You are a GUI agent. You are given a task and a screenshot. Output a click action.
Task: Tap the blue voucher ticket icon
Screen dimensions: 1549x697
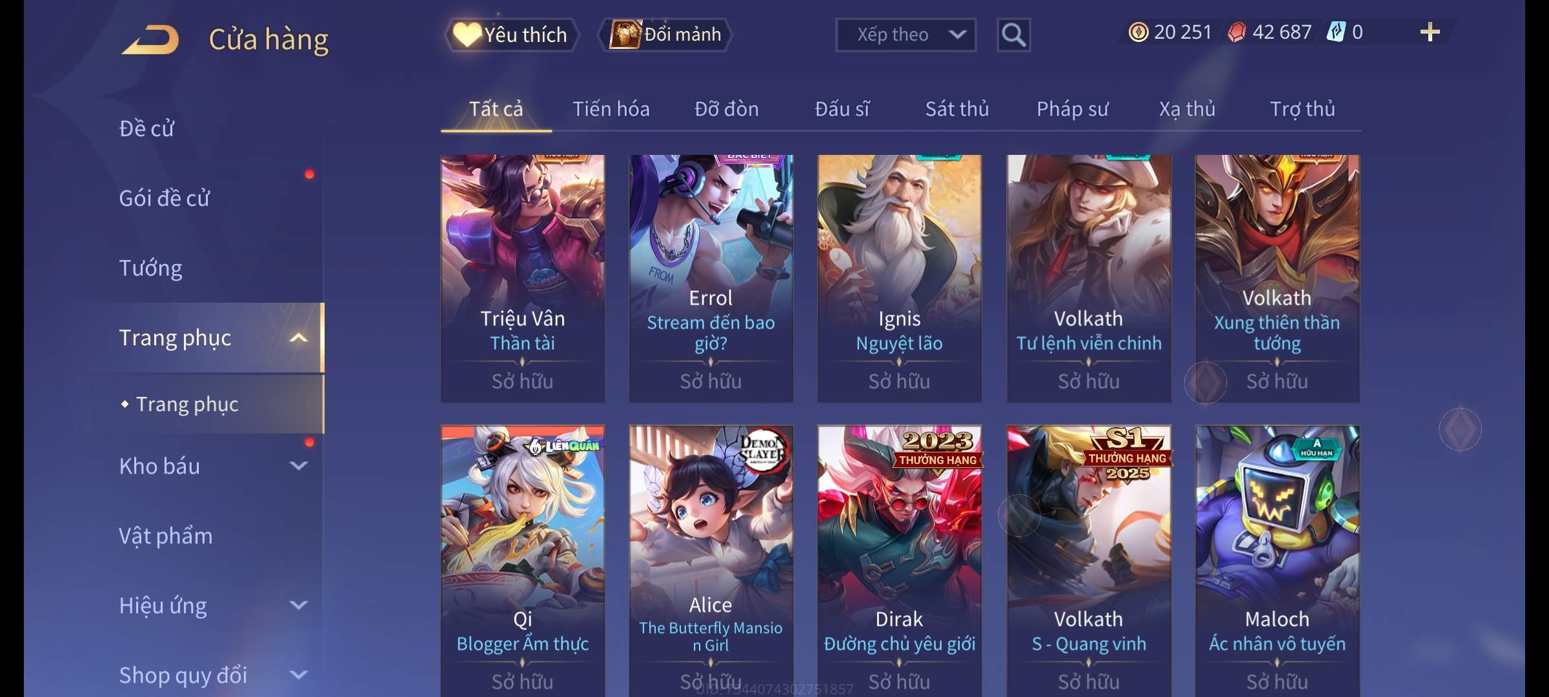pos(1335,32)
